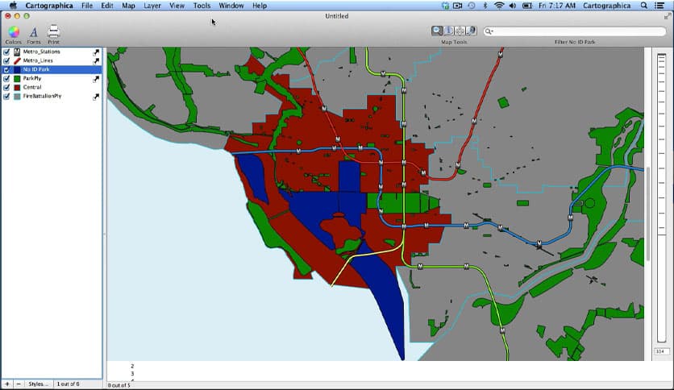
Task: Select the Zoom map tool
Action: point(437,31)
